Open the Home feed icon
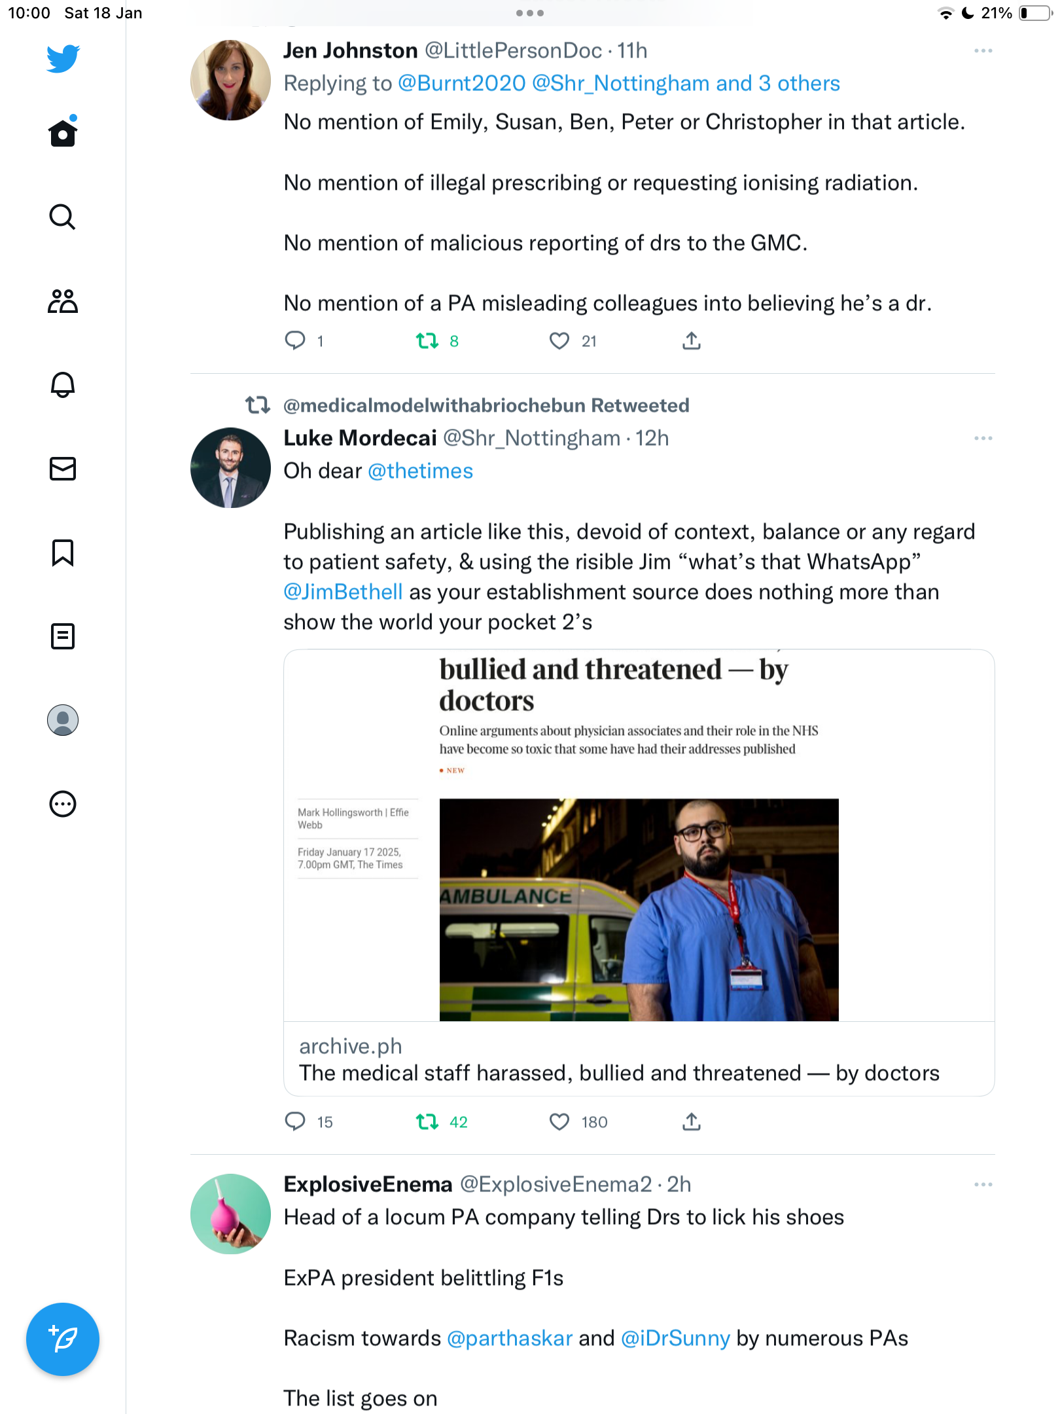The image size is (1060, 1414). pyautogui.click(x=63, y=133)
